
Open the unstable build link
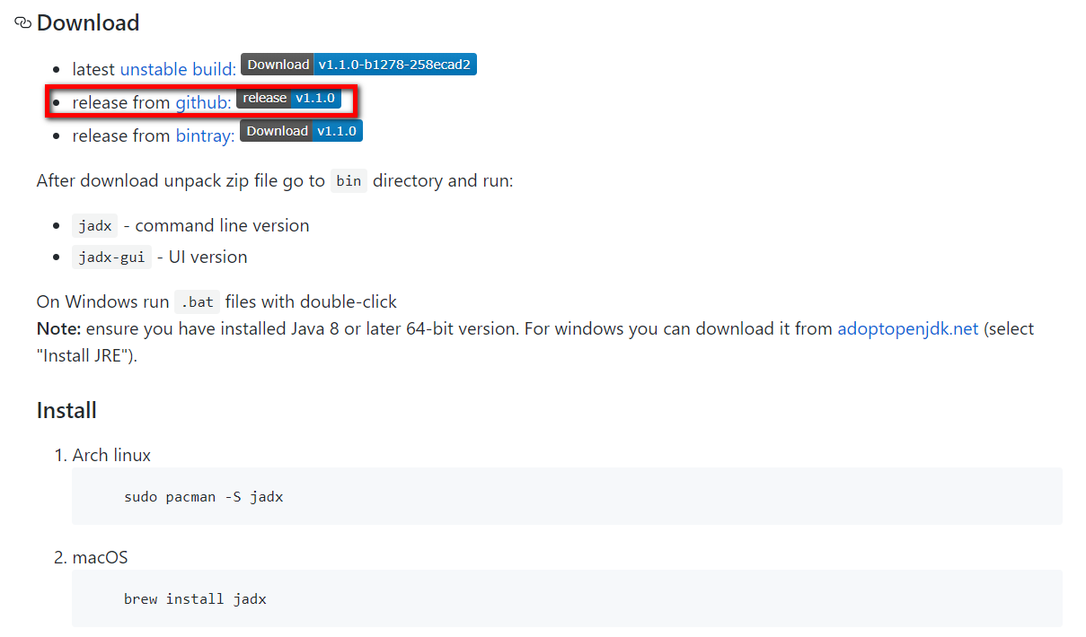point(178,69)
